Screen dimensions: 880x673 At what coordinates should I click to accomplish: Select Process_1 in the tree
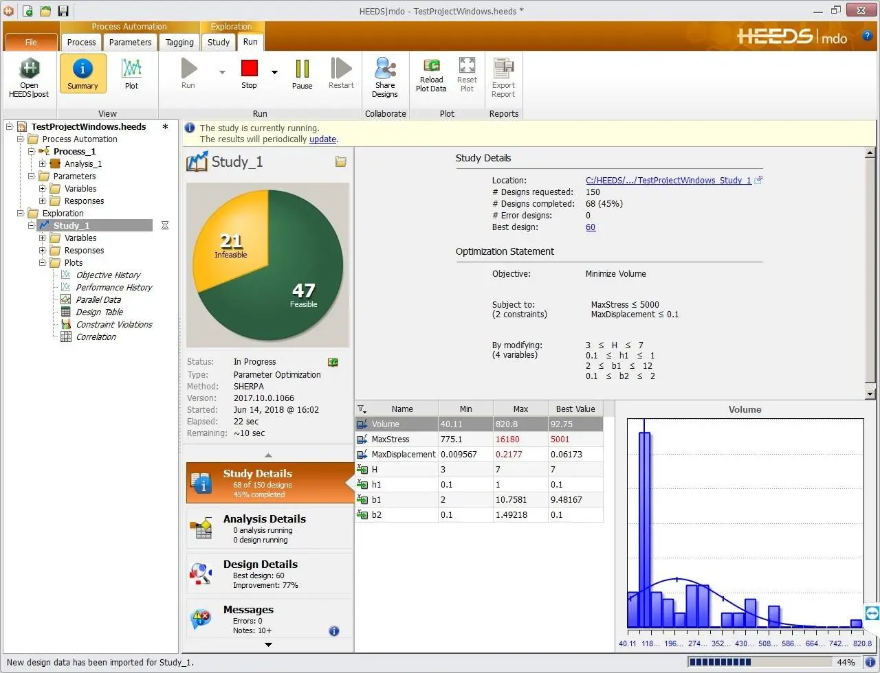74,152
